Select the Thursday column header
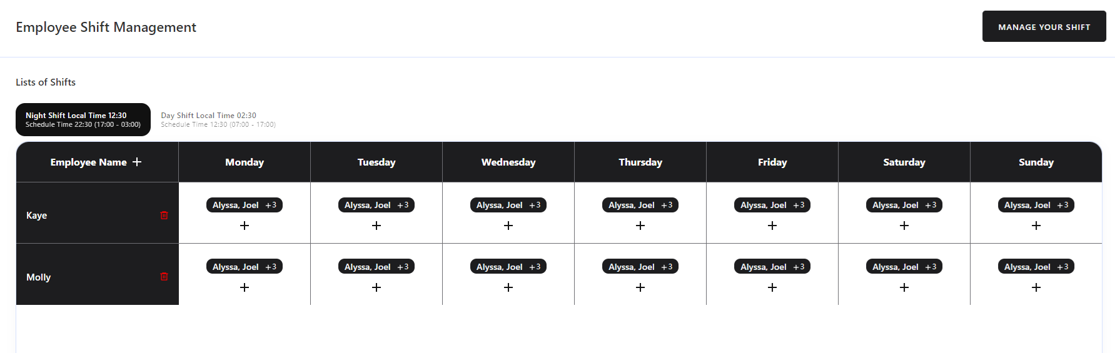Viewport: 1115px width, 353px height. point(640,162)
